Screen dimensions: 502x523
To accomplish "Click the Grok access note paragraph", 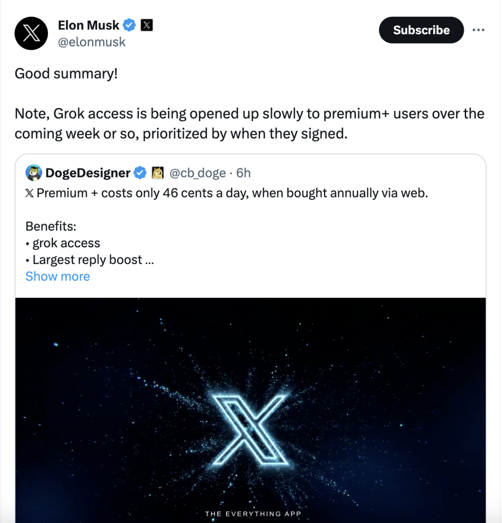I will pyautogui.click(x=249, y=124).
